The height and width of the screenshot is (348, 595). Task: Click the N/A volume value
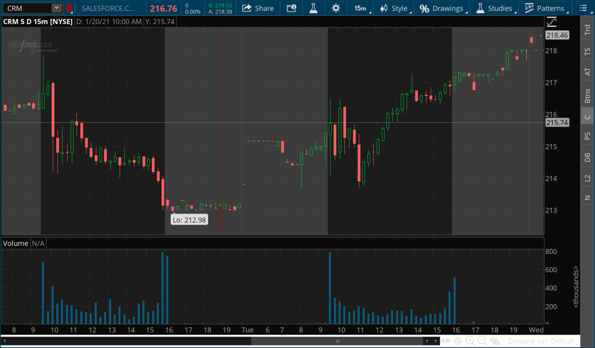coord(38,243)
